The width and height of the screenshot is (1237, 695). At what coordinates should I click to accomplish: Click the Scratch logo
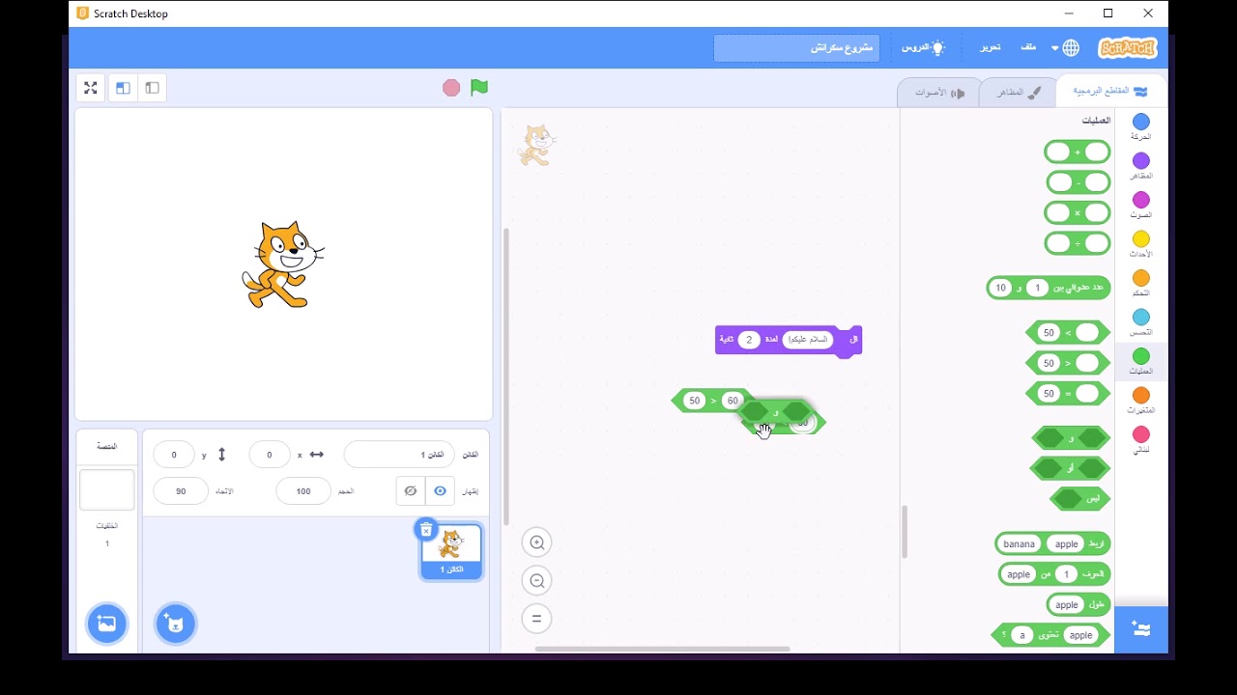(1127, 47)
